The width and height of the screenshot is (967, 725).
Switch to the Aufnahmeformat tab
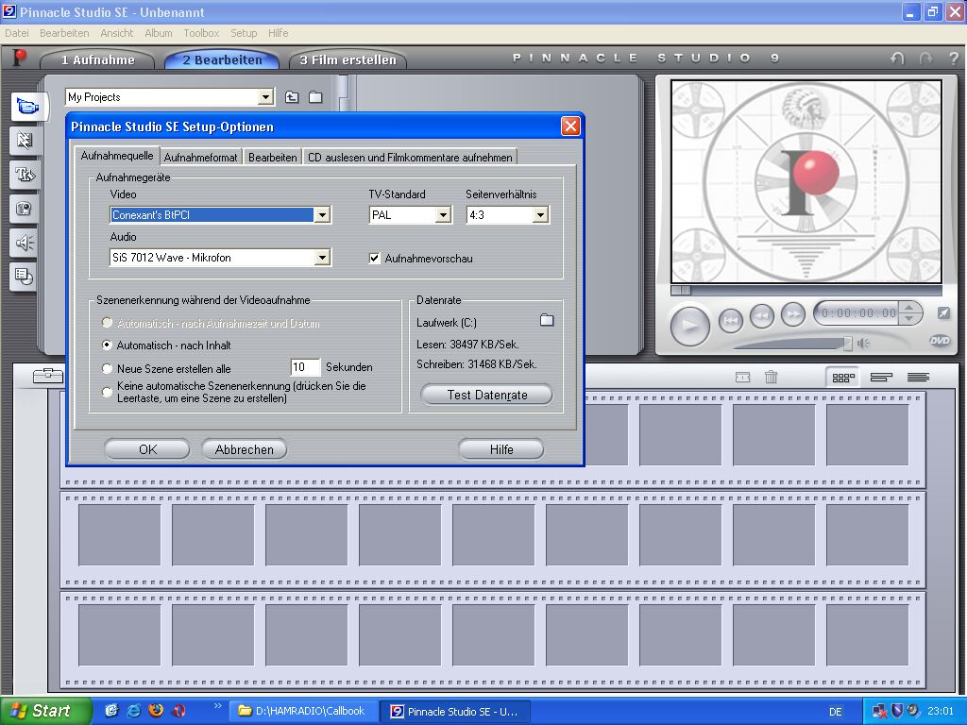point(200,158)
